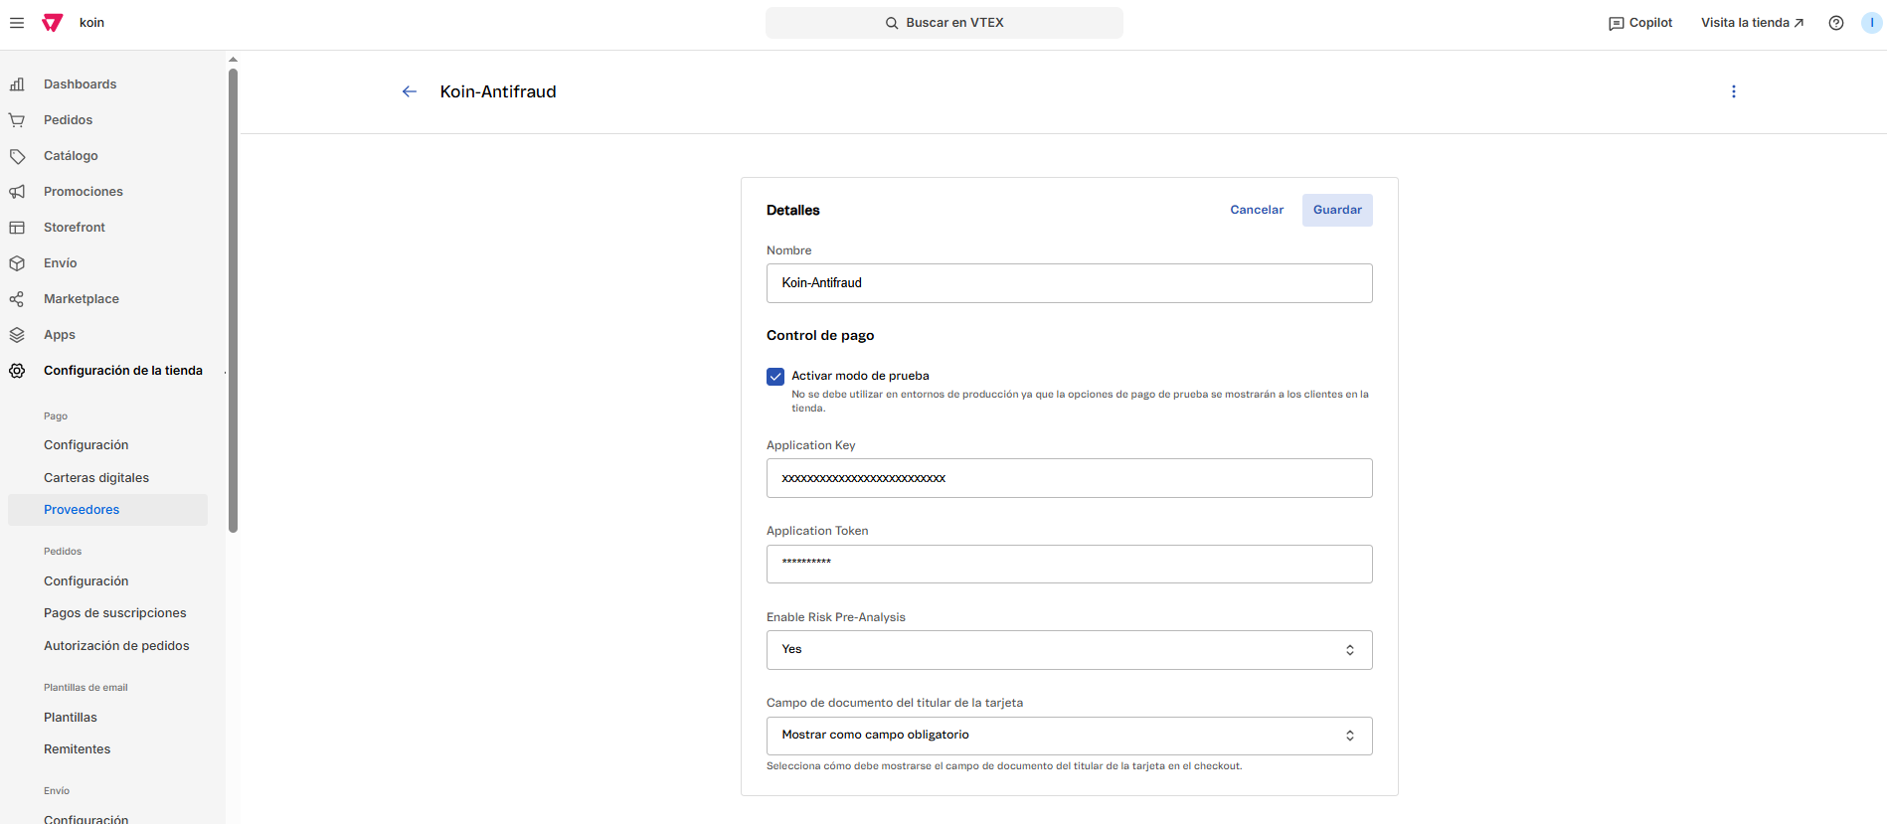Open Catálogo section
Screen dimensions: 1887x824
(x=71, y=156)
